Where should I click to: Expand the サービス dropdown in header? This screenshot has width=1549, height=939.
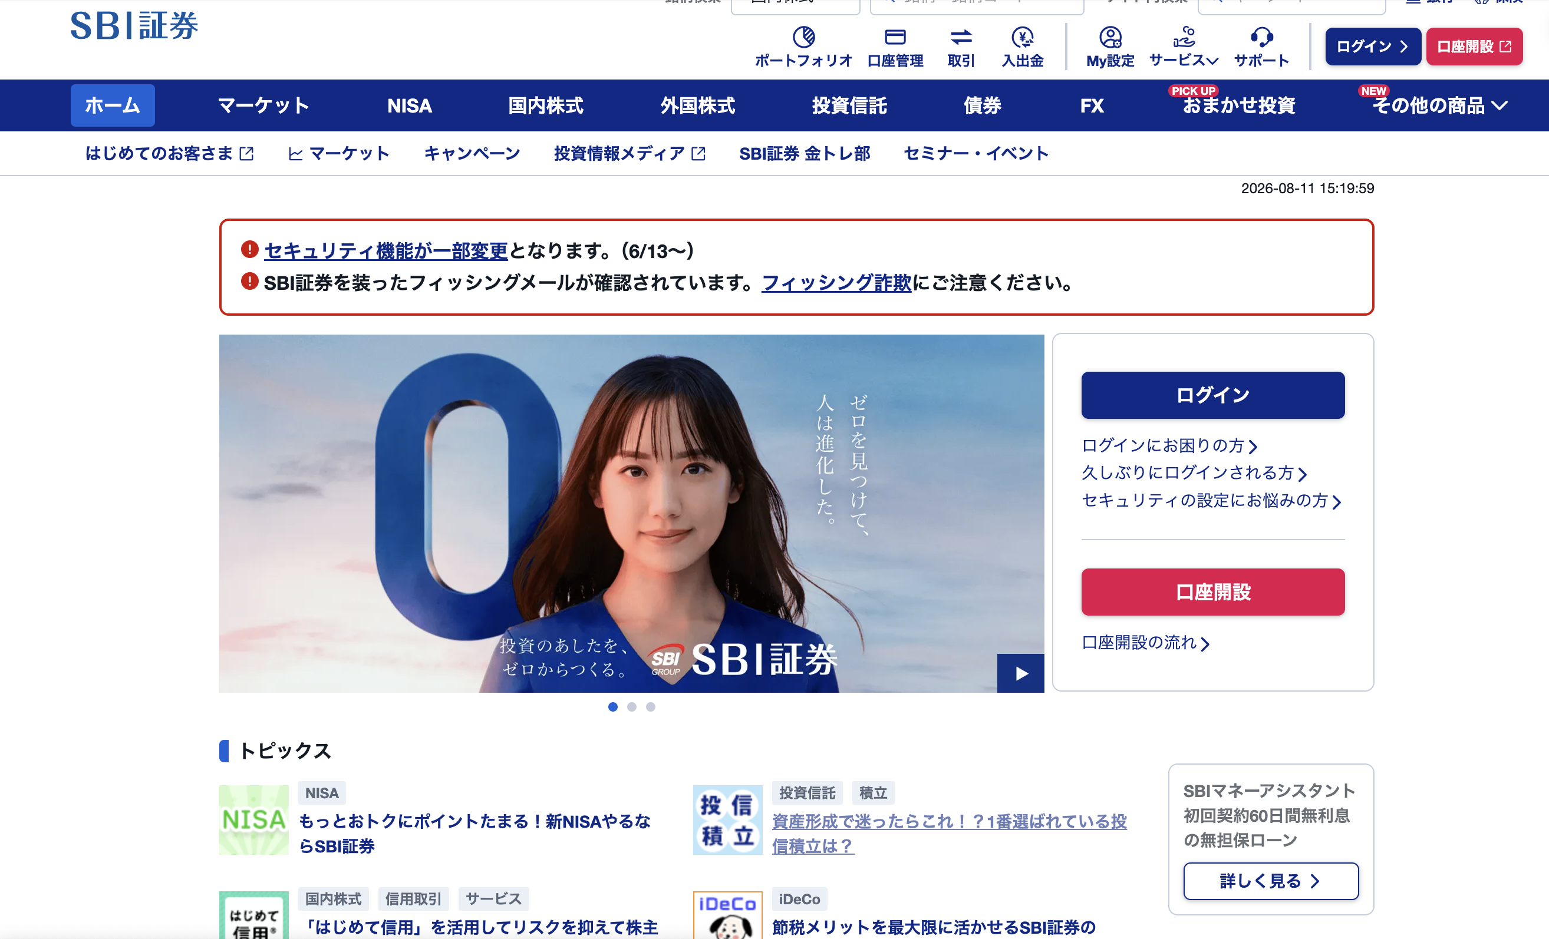pyautogui.click(x=1184, y=47)
